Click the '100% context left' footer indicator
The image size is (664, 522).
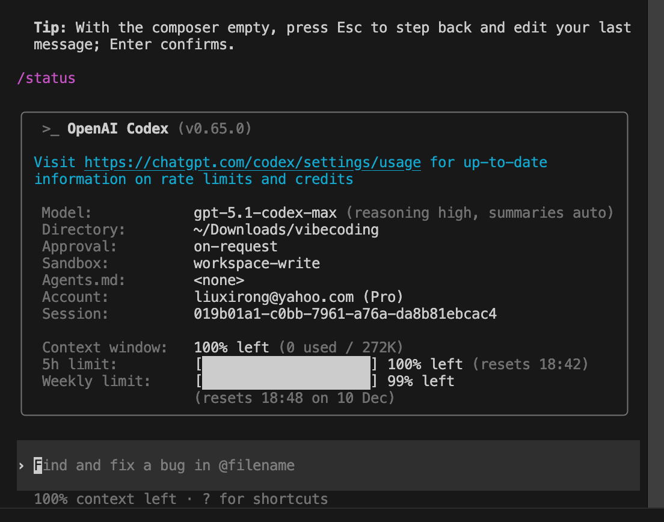(x=105, y=499)
